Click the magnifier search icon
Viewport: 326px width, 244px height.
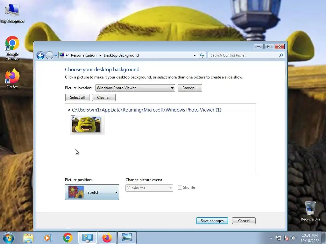(x=281, y=55)
